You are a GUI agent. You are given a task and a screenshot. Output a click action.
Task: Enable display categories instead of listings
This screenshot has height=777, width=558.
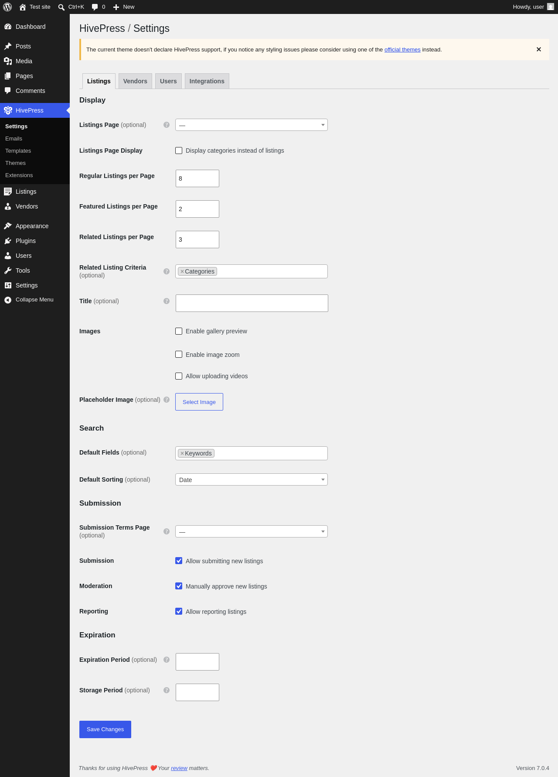(179, 151)
